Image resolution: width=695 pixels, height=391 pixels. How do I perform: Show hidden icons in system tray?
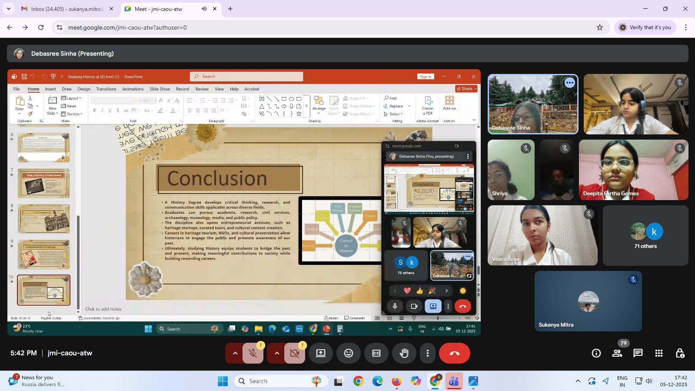click(578, 381)
